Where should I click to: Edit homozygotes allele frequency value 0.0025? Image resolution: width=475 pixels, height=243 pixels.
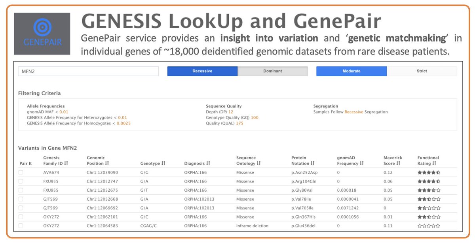123,123
